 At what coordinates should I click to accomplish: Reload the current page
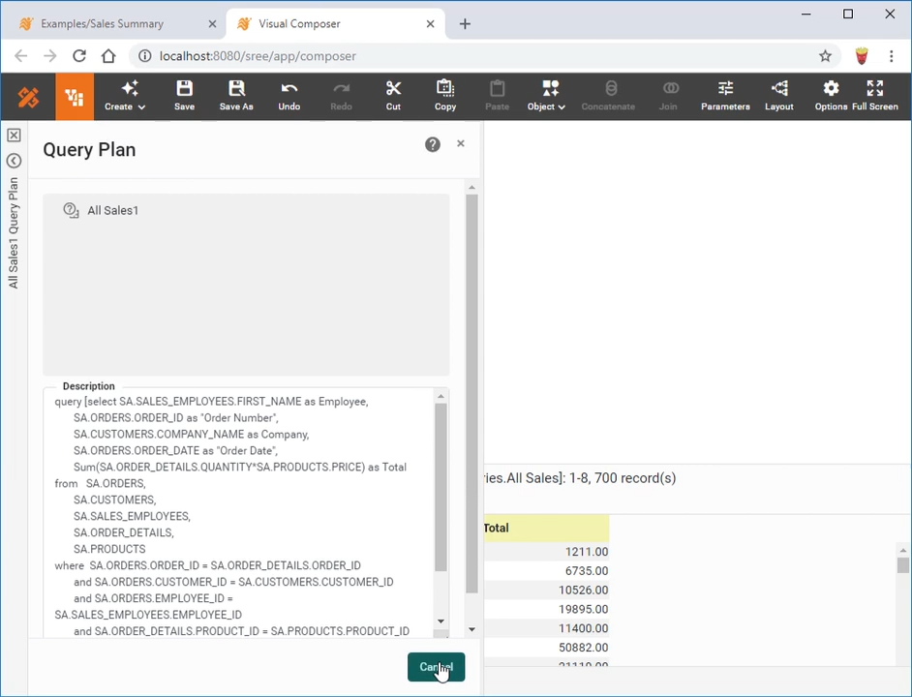tap(79, 56)
